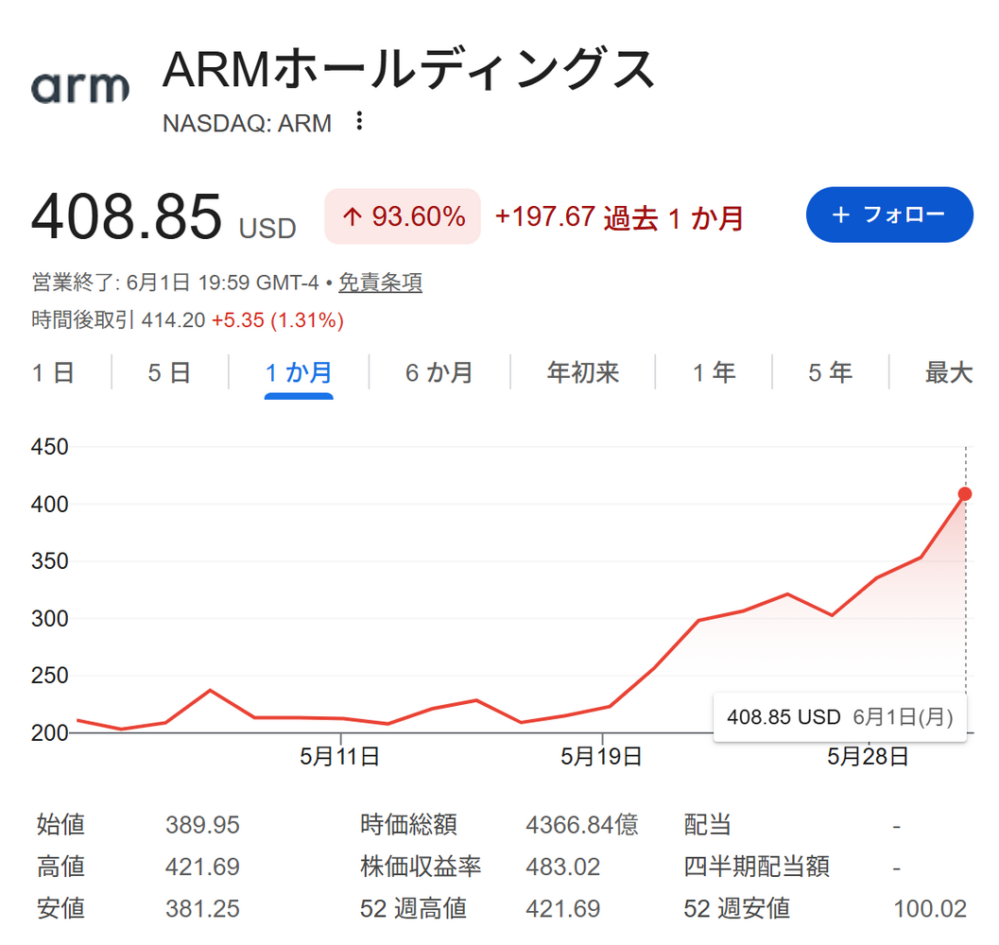Select the 1 か月 tab

pyautogui.click(x=299, y=372)
